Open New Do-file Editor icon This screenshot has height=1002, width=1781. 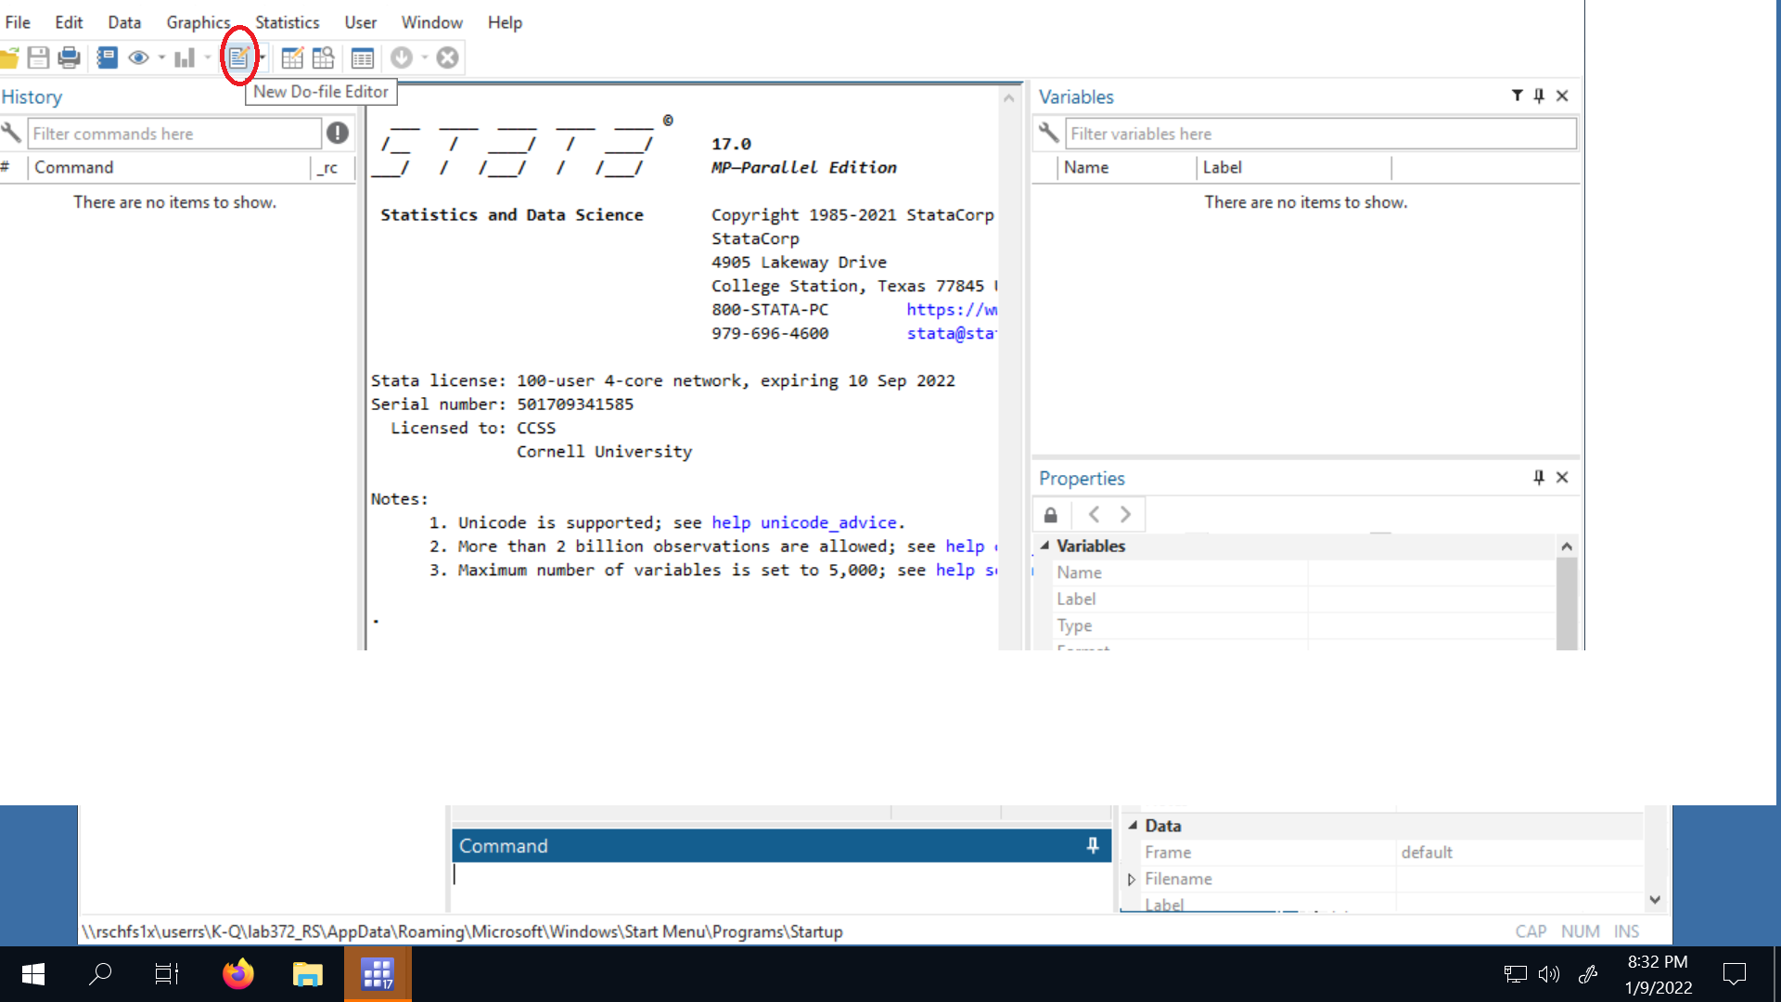[238, 58]
